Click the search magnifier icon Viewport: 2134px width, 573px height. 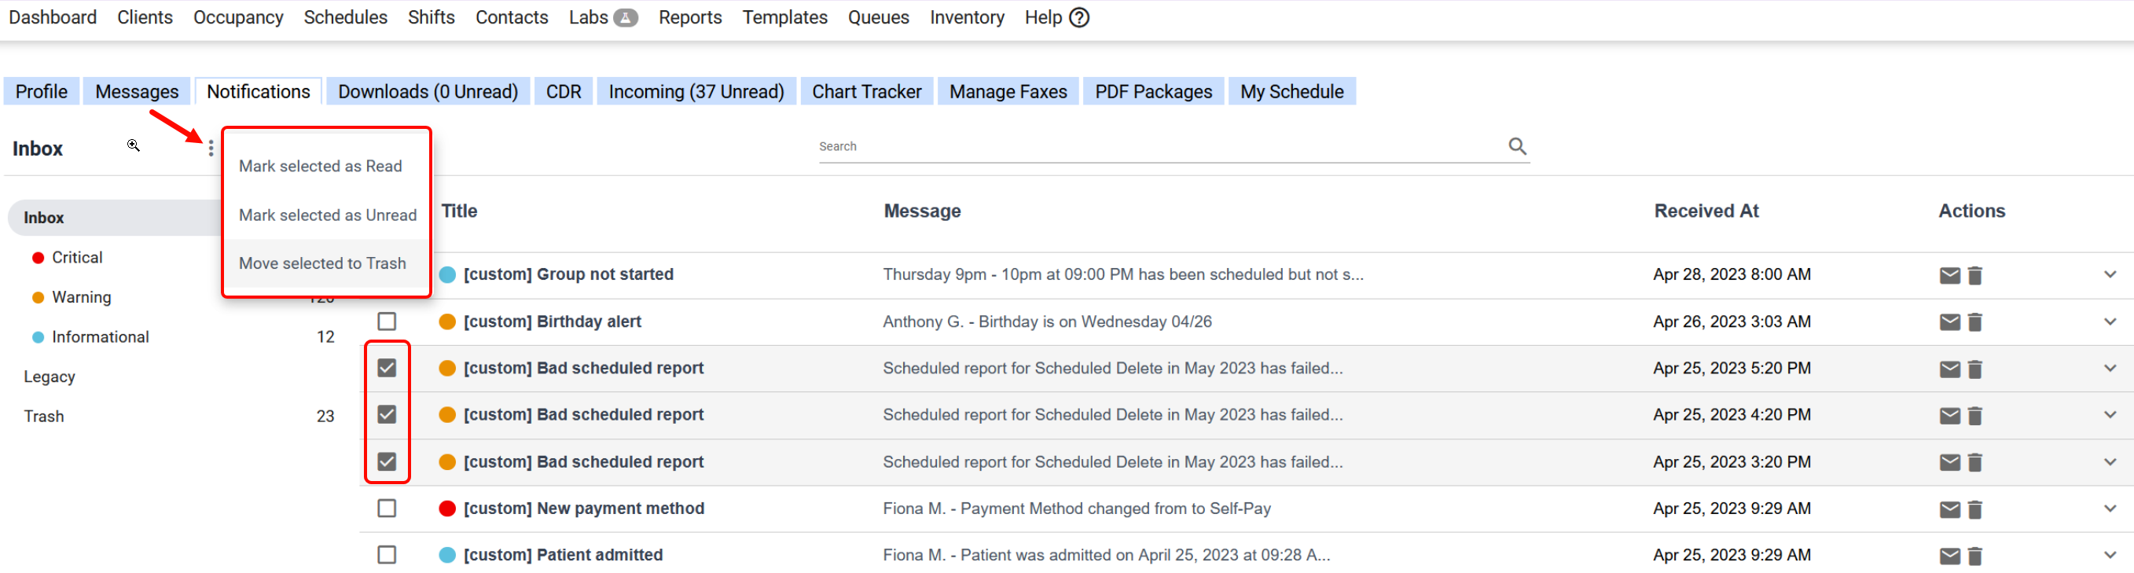pos(1517,146)
